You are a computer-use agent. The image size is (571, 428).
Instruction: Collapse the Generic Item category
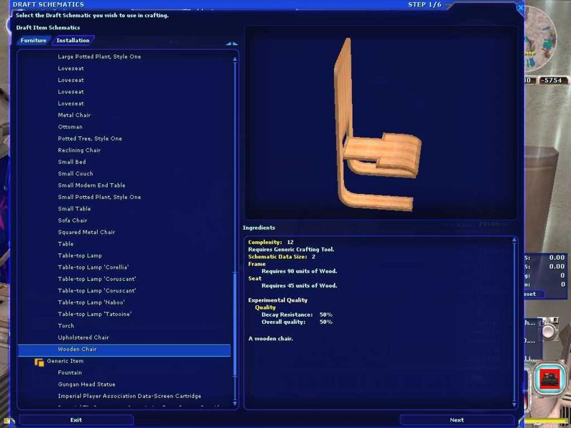(x=39, y=362)
